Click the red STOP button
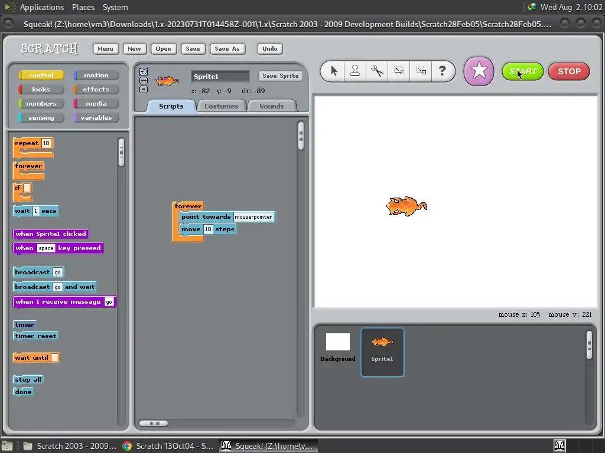This screenshot has width=605, height=453. (569, 71)
